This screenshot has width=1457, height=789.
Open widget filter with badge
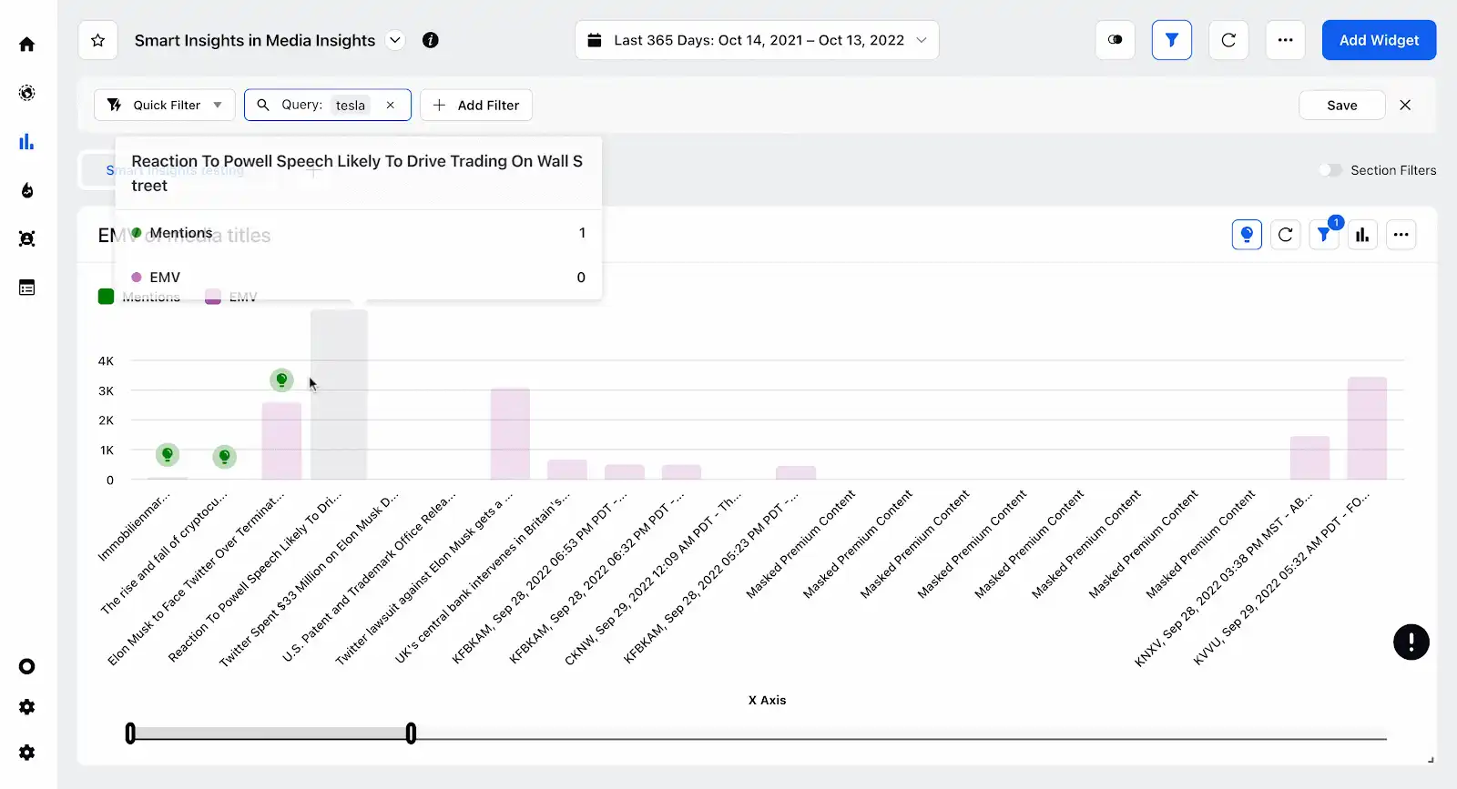point(1324,235)
